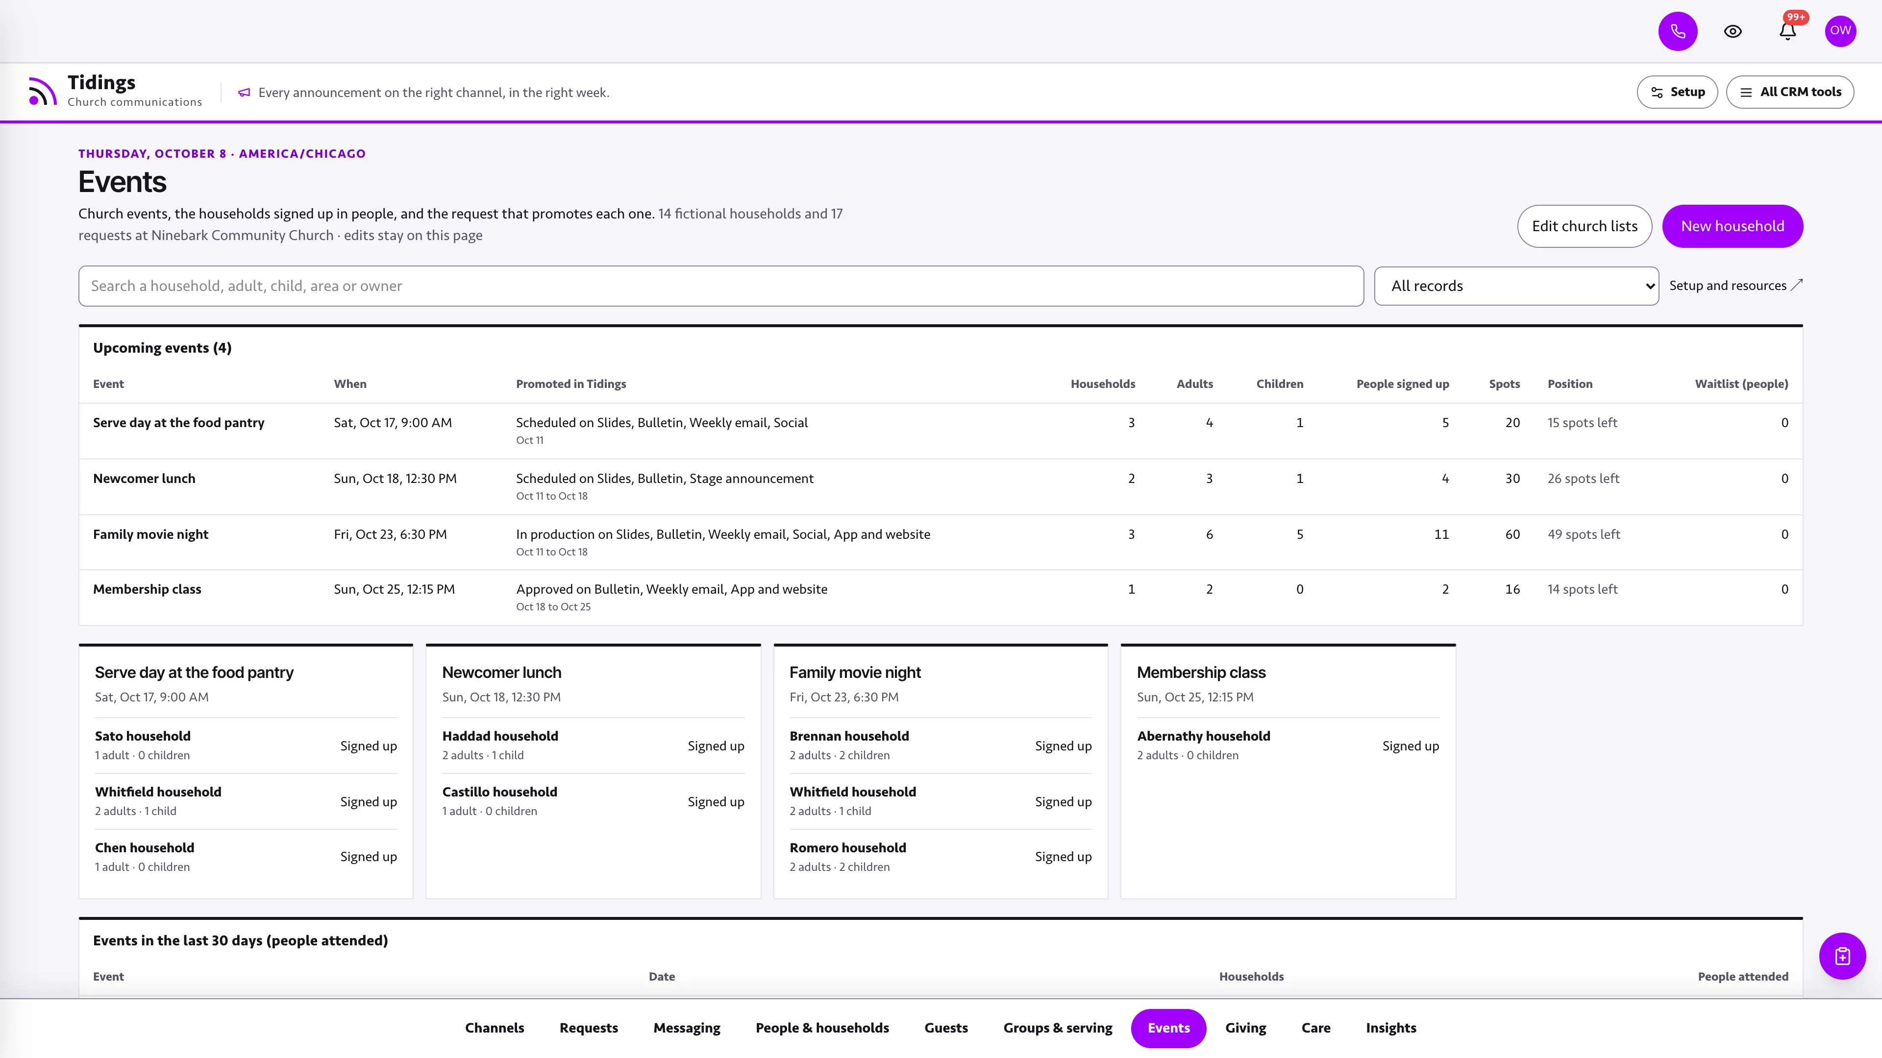Image resolution: width=1882 pixels, height=1058 pixels.
Task: Go to Requests tab
Action: coord(588,1028)
